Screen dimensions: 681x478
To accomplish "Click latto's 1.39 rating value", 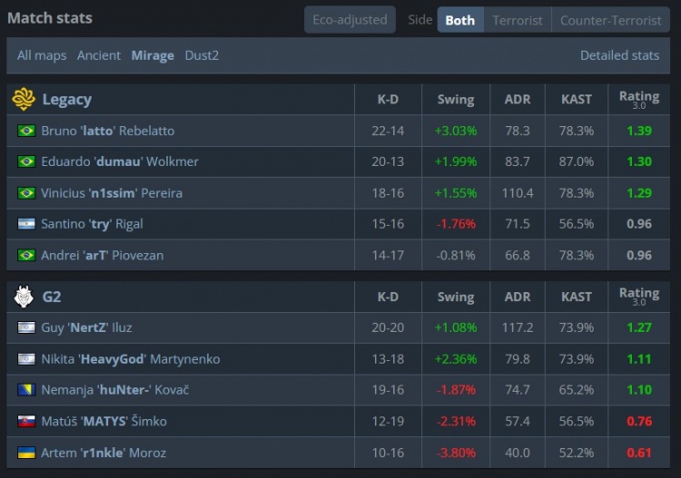I will tap(639, 131).
